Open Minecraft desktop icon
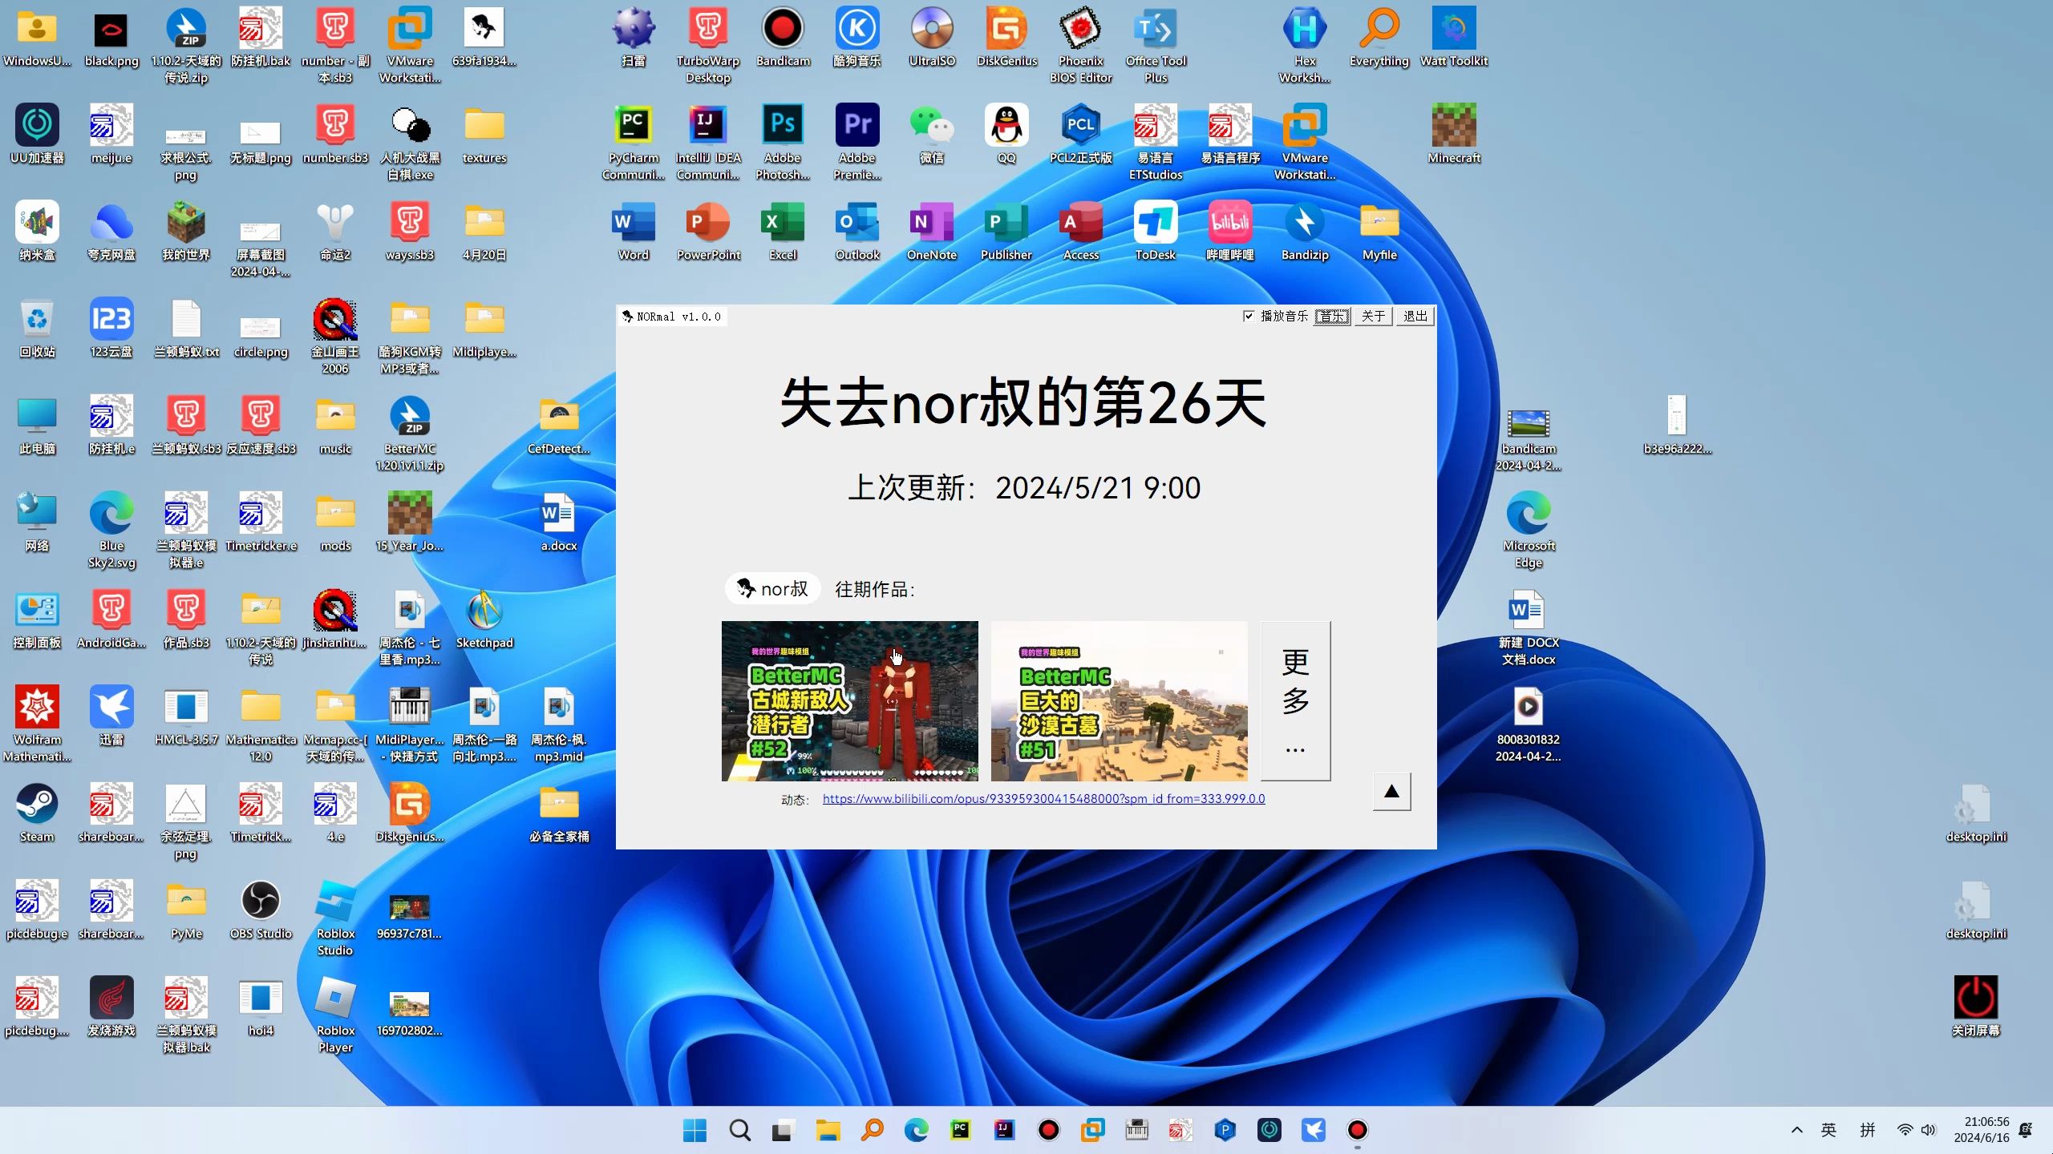This screenshot has width=2053, height=1154. (1454, 135)
